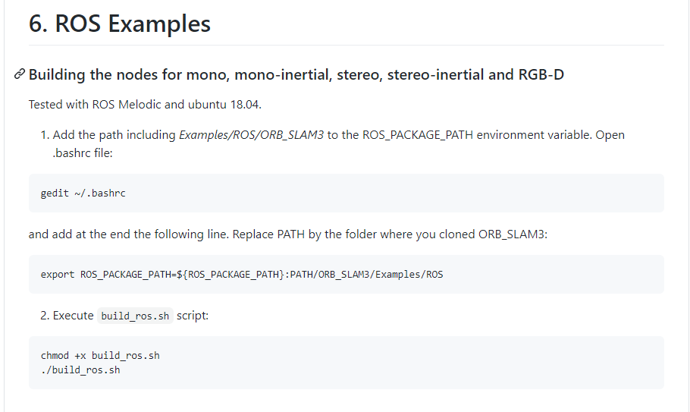Click the italic Examples/ROS/ORB_SLAM3 path text
Screen dimensions: 690x412
[251, 135]
